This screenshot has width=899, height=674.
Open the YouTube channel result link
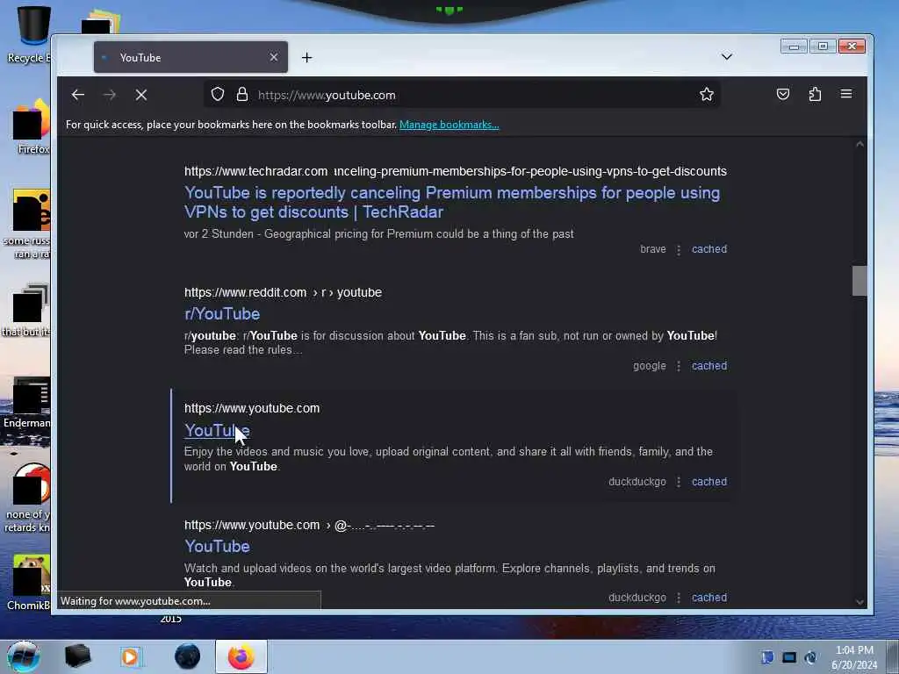pos(217,546)
